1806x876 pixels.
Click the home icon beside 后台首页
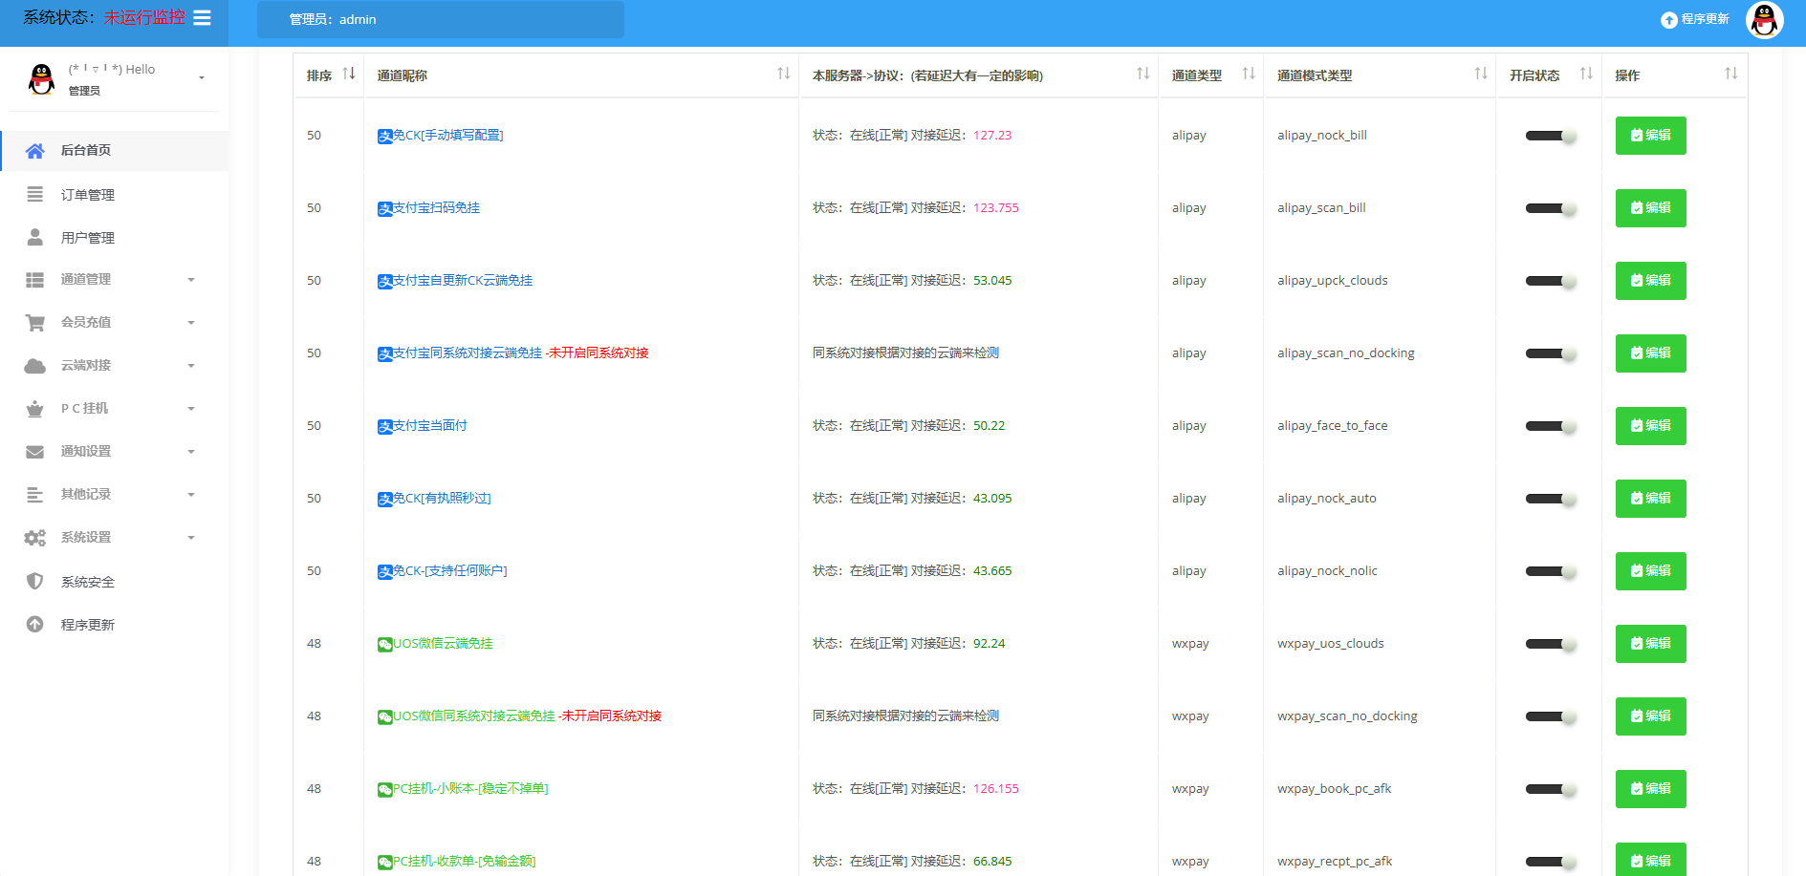click(x=35, y=151)
